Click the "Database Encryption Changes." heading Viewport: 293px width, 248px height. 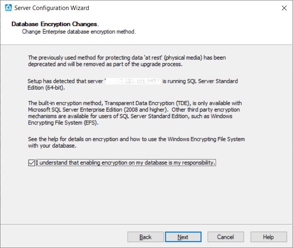55,24
